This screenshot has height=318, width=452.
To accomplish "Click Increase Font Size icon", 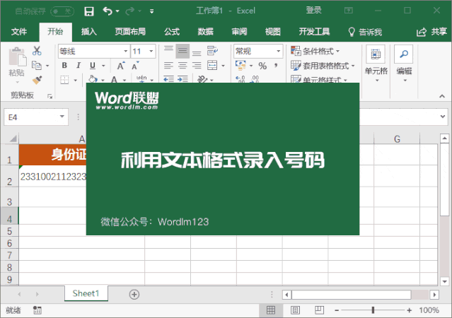I will click(x=121, y=66).
